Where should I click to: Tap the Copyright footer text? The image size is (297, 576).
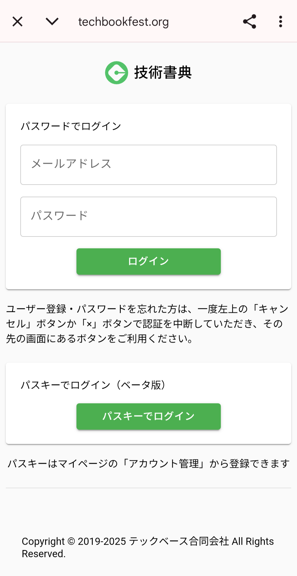(x=43, y=541)
